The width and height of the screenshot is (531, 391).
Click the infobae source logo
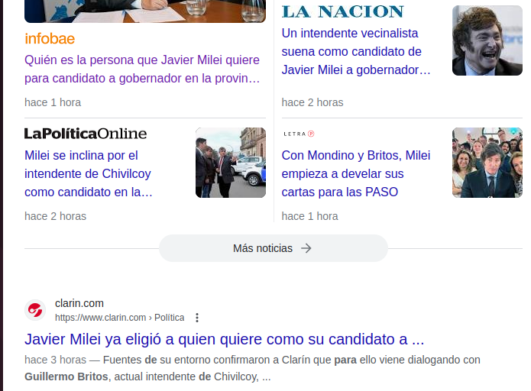[x=50, y=39]
